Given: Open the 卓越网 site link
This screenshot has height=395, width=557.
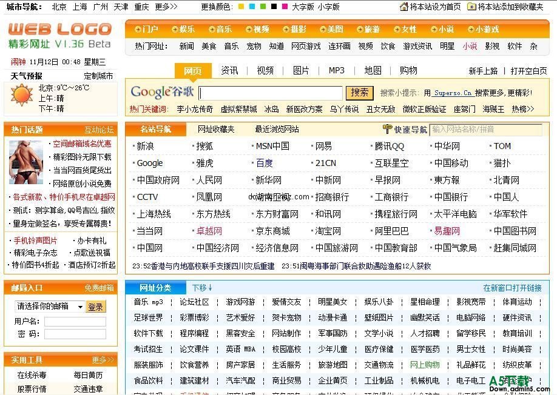Looking at the screenshot, I should pos(209,231).
